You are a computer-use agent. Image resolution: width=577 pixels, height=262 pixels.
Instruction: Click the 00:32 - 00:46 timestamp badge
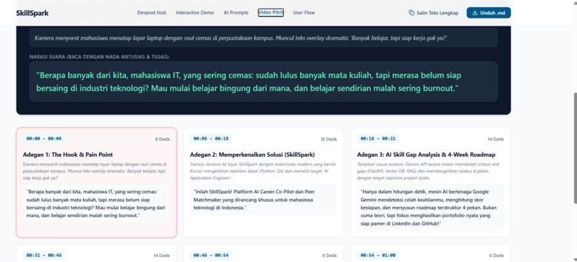point(44,256)
